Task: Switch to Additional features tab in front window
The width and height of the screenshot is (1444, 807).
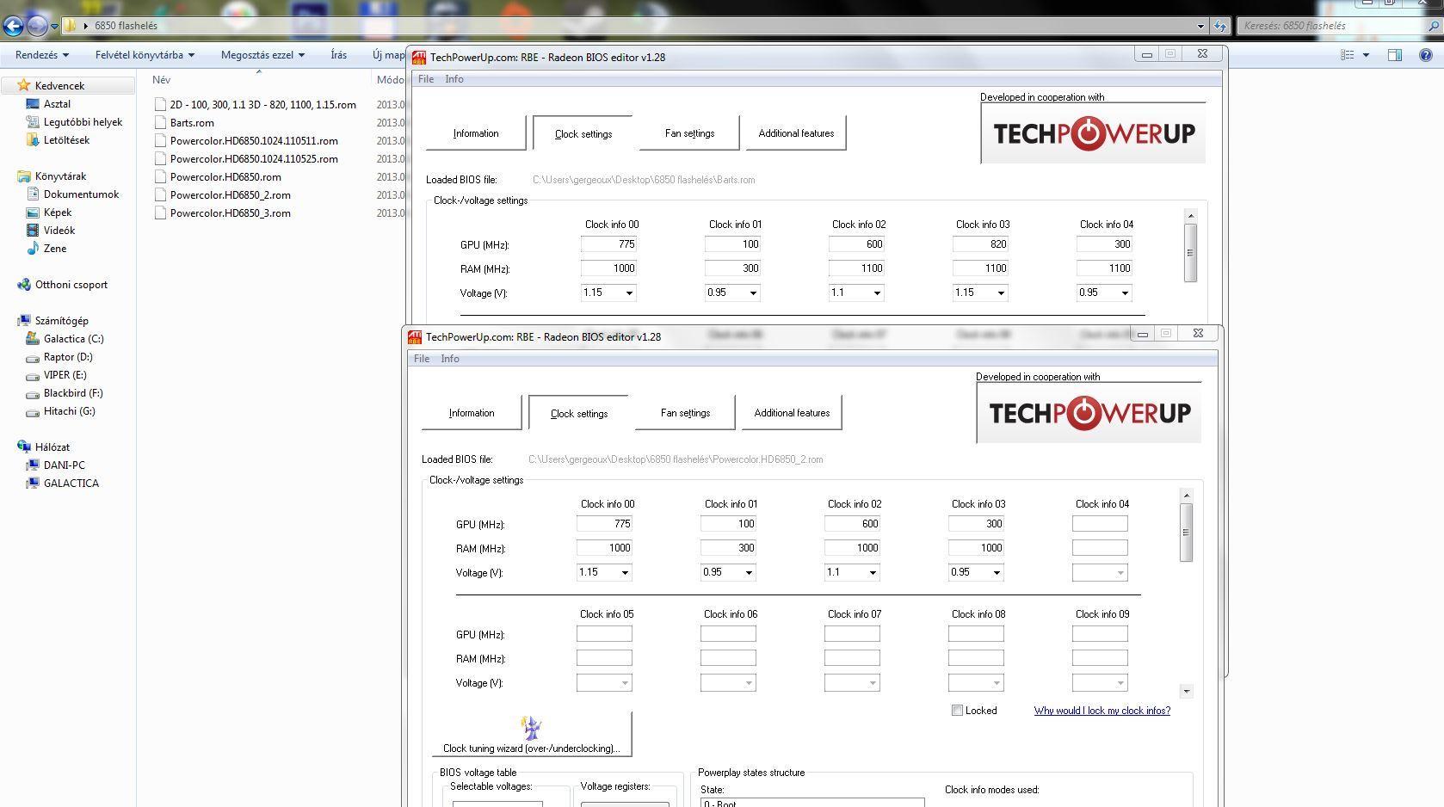Action: tap(792, 413)
